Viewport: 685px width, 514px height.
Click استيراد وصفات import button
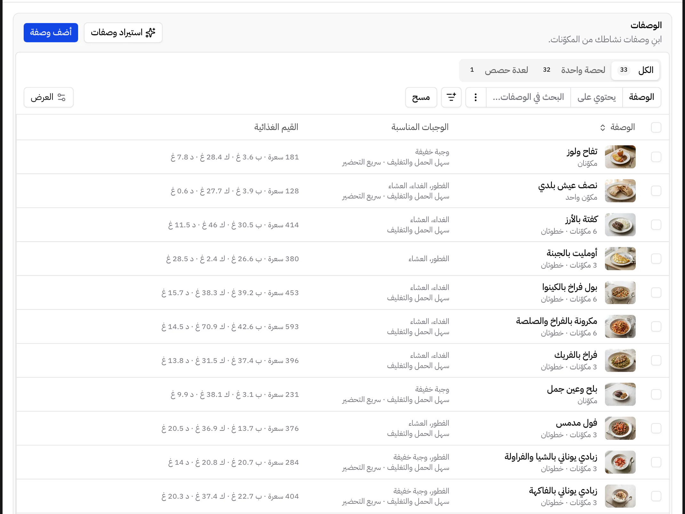[123, 32]
